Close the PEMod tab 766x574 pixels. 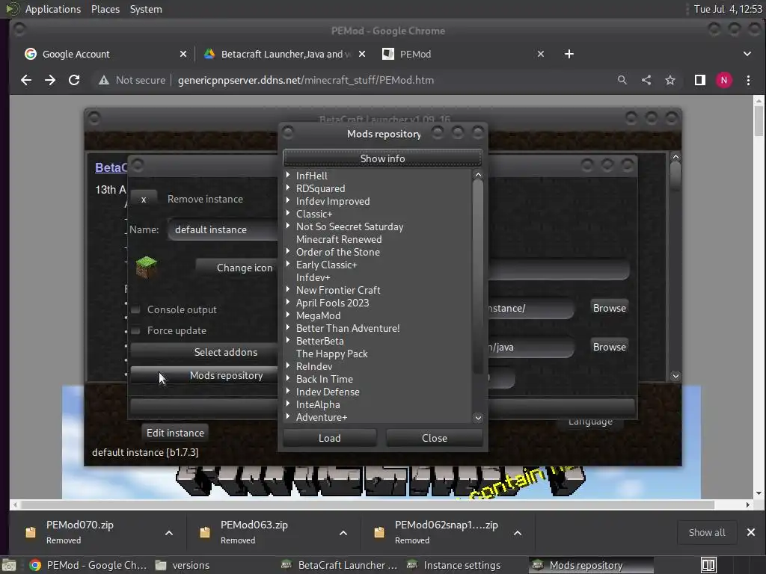(x=540, y=54)
